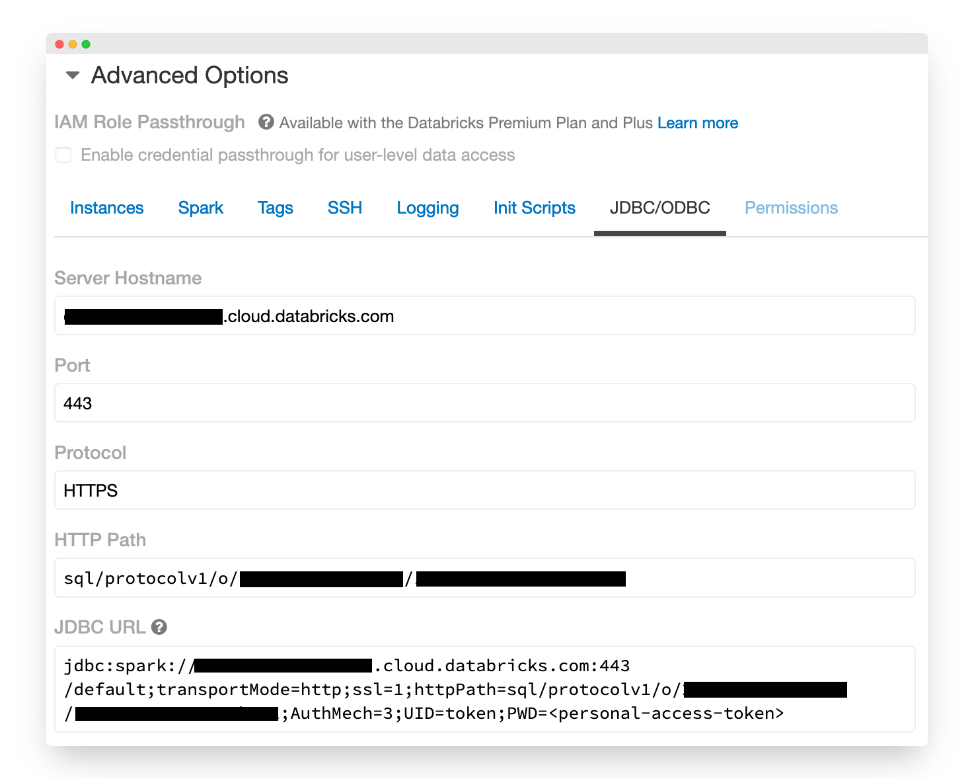Go to the Logging tab
Viewport: 974px width, 779px height.
[x=428, y=208]
